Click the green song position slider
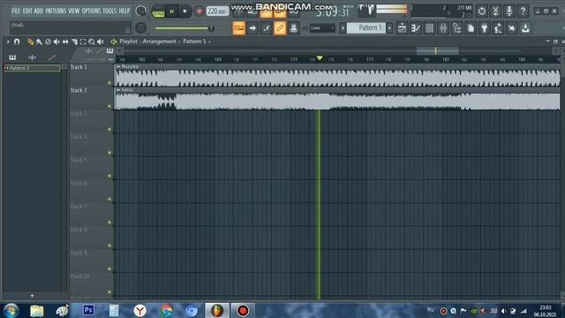 185,28
